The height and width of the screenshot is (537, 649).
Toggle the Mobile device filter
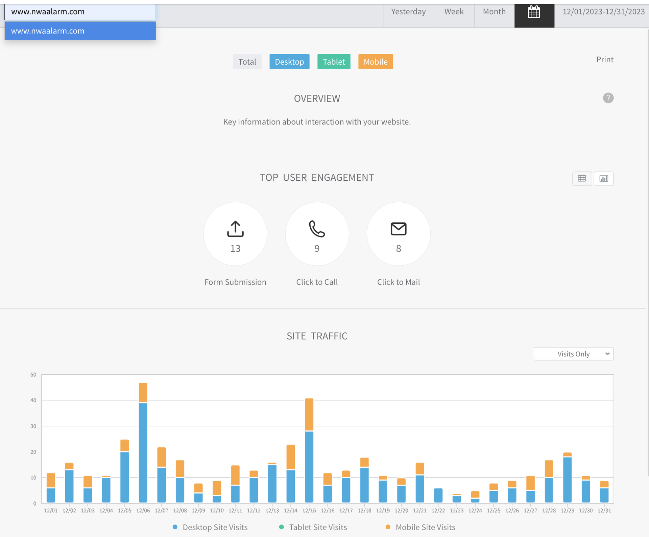(375, 62)
